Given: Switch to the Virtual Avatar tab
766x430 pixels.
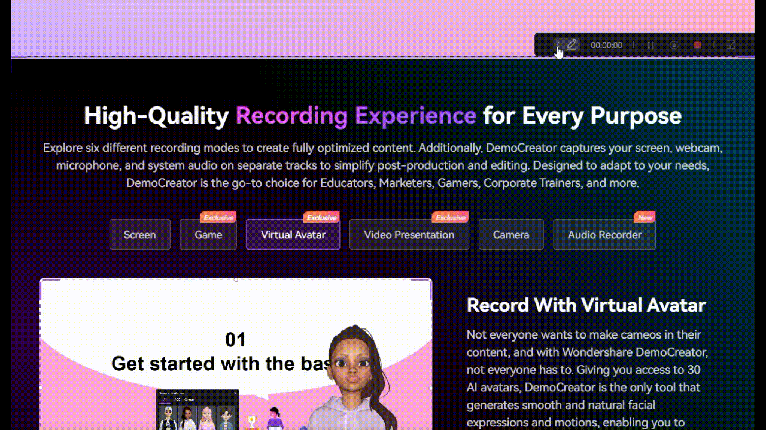Looking at the screenshot, I should pyautogui.click(x=293, y=235).
